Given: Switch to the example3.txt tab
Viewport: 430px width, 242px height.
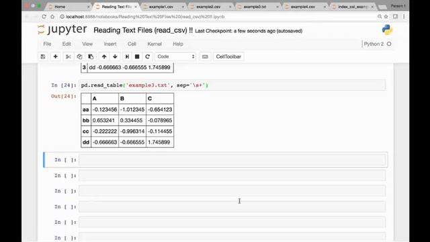Looking at the screenshot, I should click(258, 7).
